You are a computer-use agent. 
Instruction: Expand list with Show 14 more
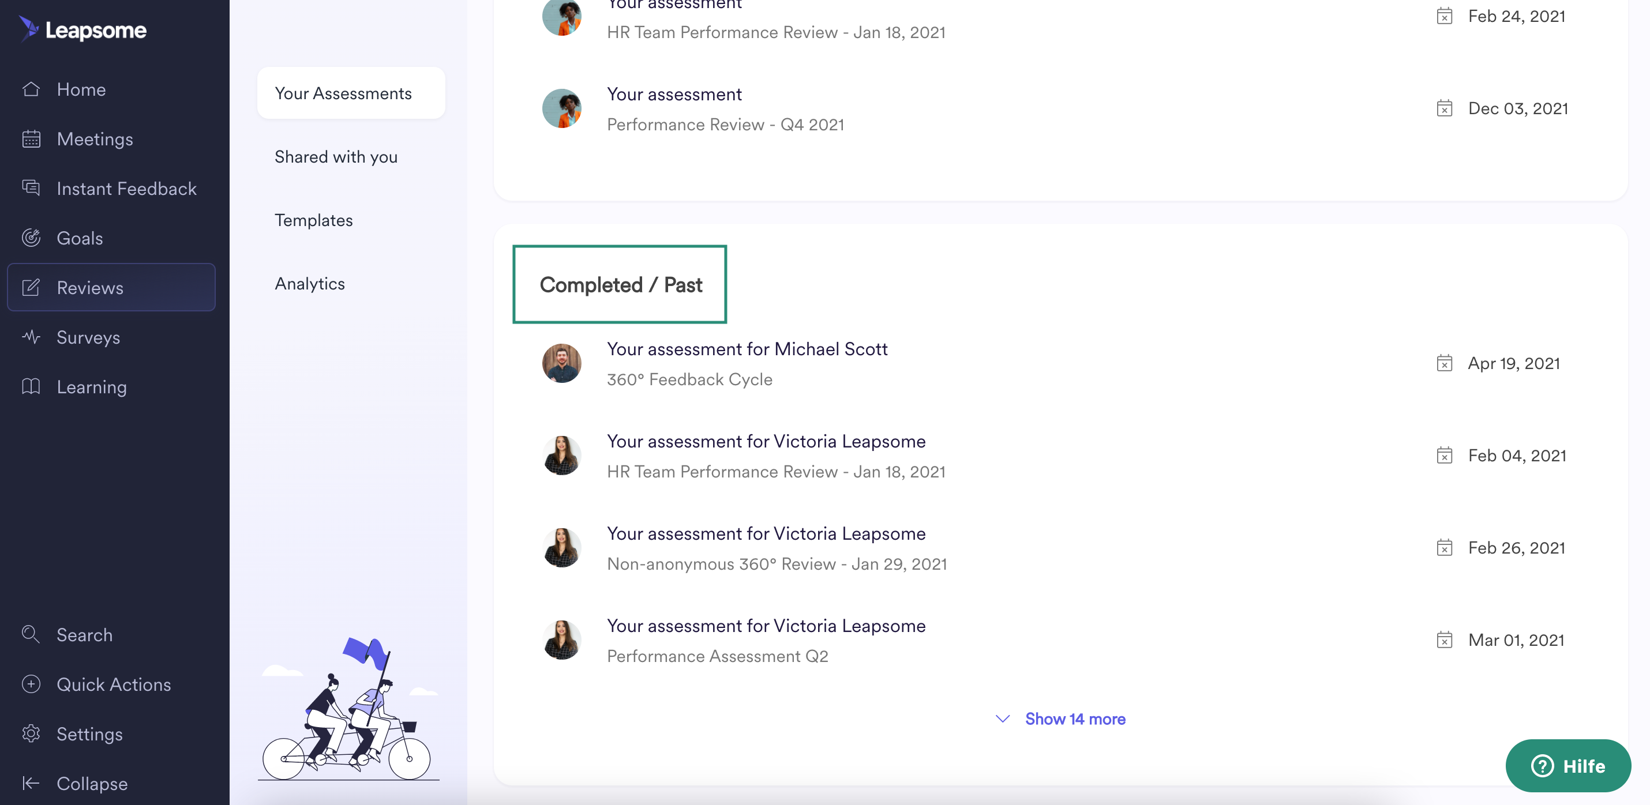coord(1075,719)
